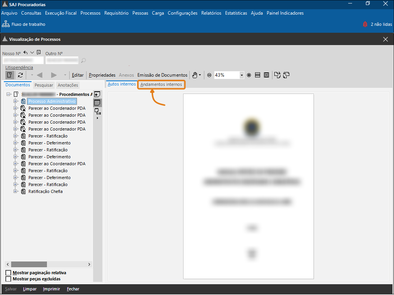Enable Mostrar paginação relativa checkbox
The image size is (394, 295).
pos(8,273)
